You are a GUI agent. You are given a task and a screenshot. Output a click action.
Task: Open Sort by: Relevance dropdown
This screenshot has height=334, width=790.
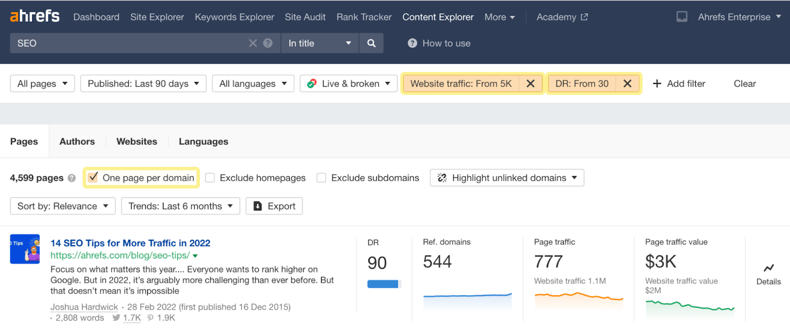(63, 206)
